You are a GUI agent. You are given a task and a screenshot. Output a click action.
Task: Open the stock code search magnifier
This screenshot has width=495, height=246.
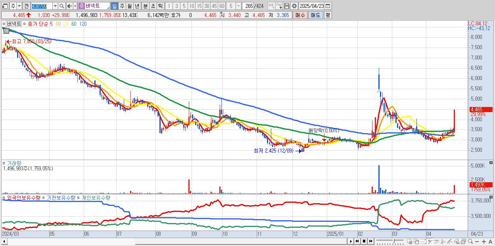coord(61,6)
